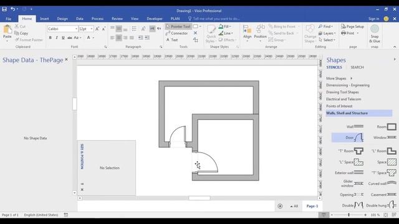
Task: Click the Undo arrow icon
Action: coord(12,9)
